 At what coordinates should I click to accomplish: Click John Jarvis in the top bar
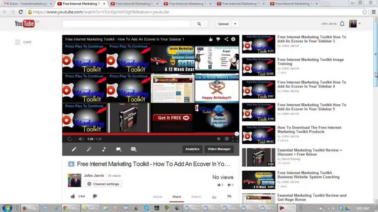click(329, 24)
